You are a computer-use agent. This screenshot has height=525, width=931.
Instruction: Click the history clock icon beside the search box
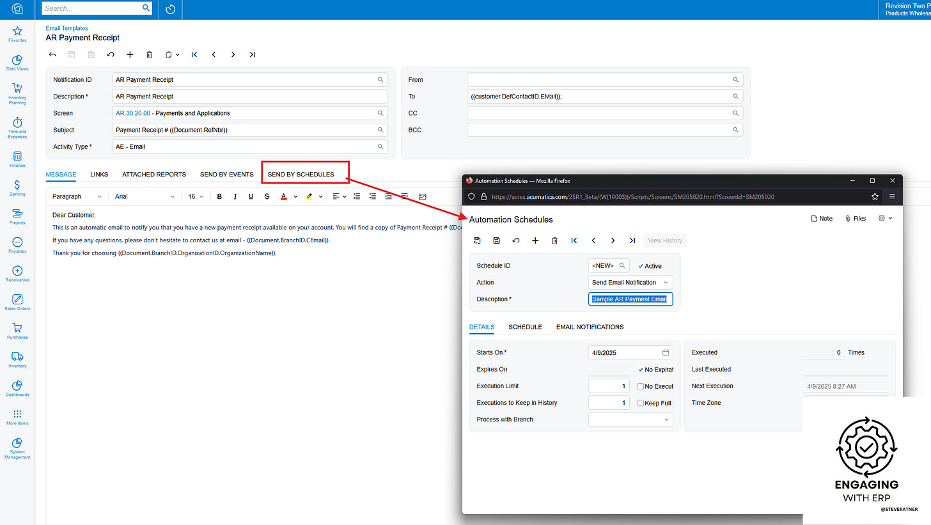pos(170,9)
